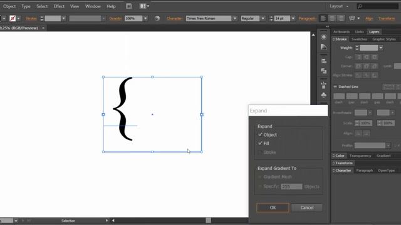Toggle the Dashed Line checkbox
Screen dimensions: 401x225
pyautogui.click(x=335, y=87)
